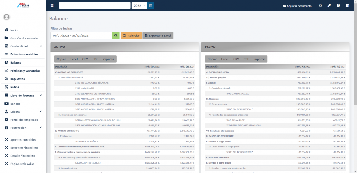Toggle the hamburger sidebar menu
357x173 pixels.
point(52,5)
